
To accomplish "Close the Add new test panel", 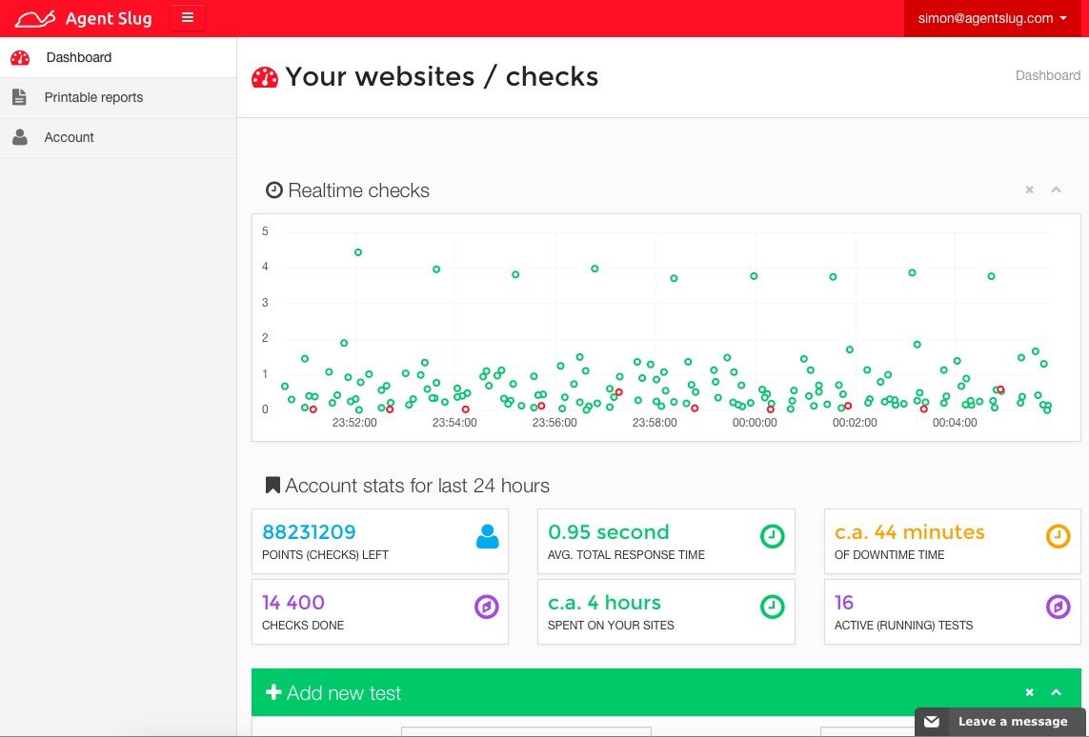I will pos(1029,692).
